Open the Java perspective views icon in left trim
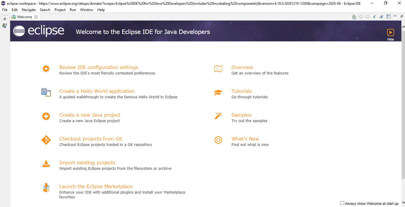 pos(4,26)
